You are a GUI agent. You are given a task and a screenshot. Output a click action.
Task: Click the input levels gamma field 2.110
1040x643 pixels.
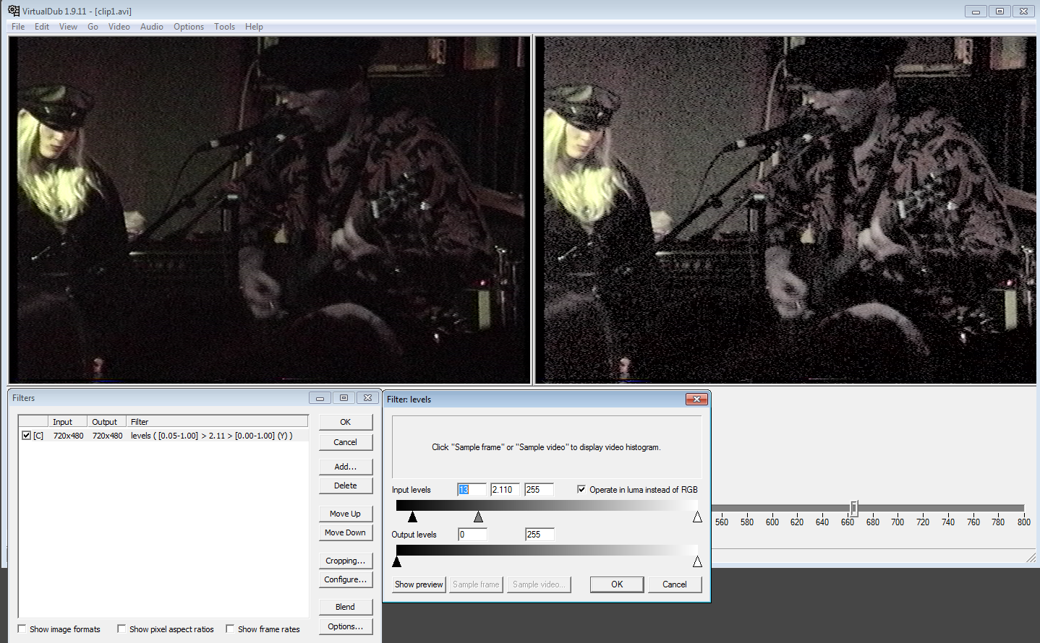505,490
